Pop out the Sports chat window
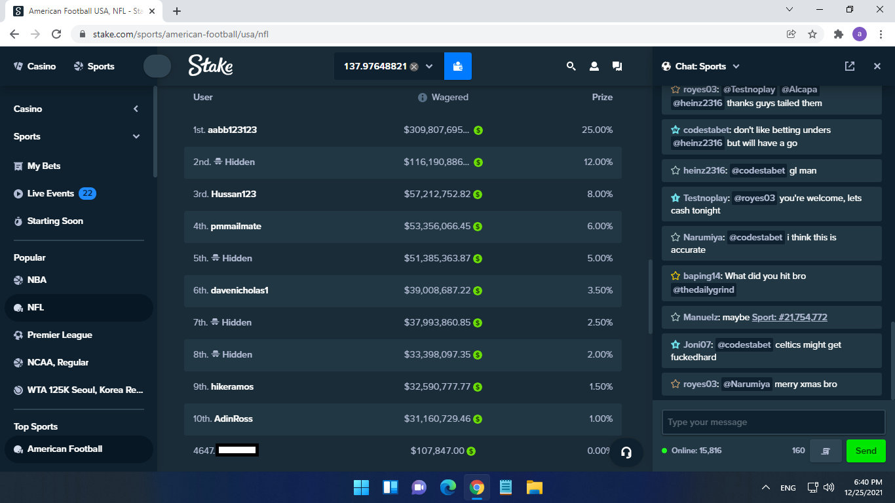 point(850,66)
